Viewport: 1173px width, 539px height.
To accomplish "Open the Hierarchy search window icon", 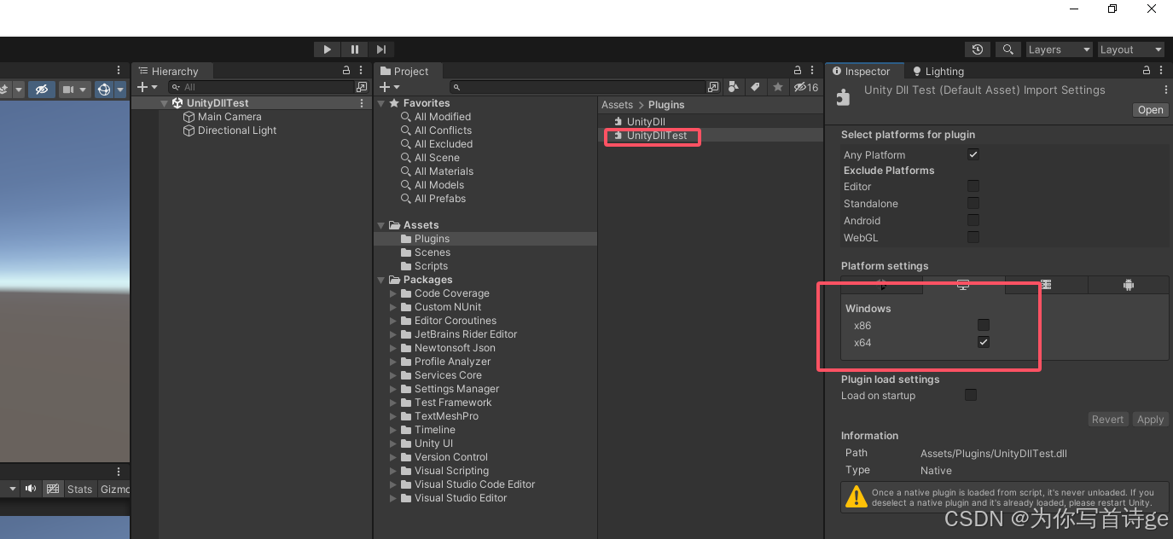I will [x=361, y=87].
